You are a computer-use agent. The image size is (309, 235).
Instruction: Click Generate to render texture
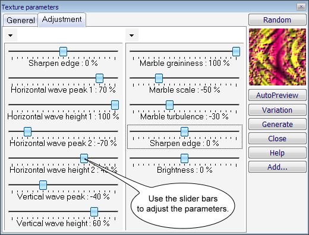point(278,124)
